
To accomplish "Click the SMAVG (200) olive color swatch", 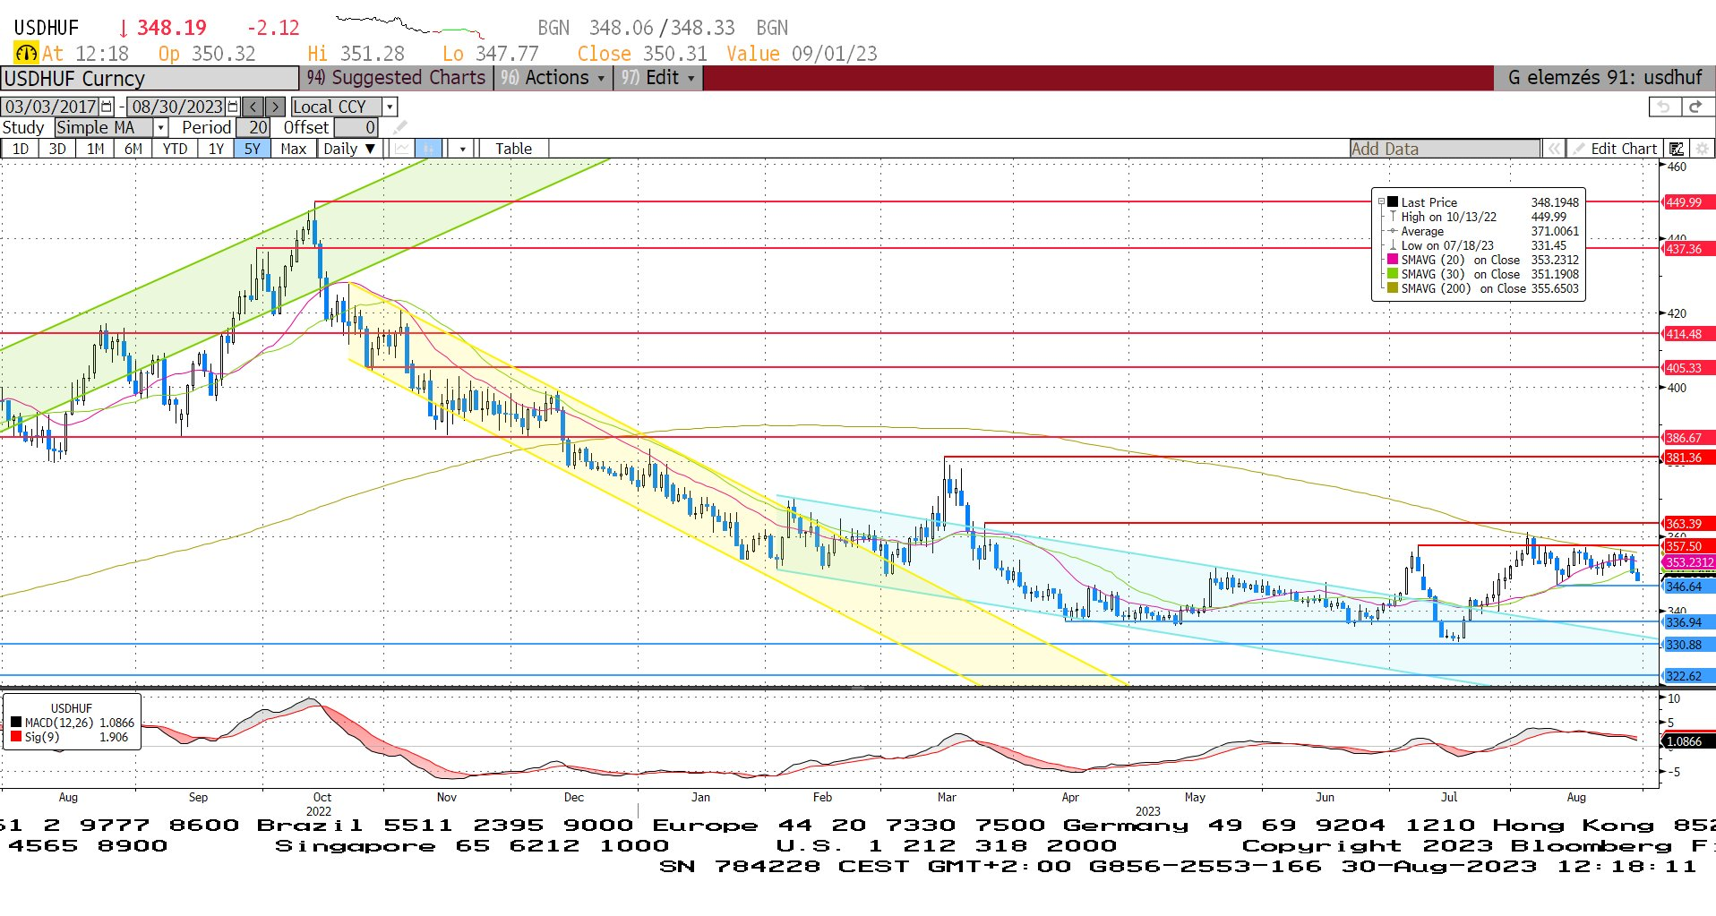I will [x=1393, y=288].
